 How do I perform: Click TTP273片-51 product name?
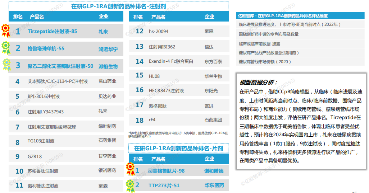(164, 185)
